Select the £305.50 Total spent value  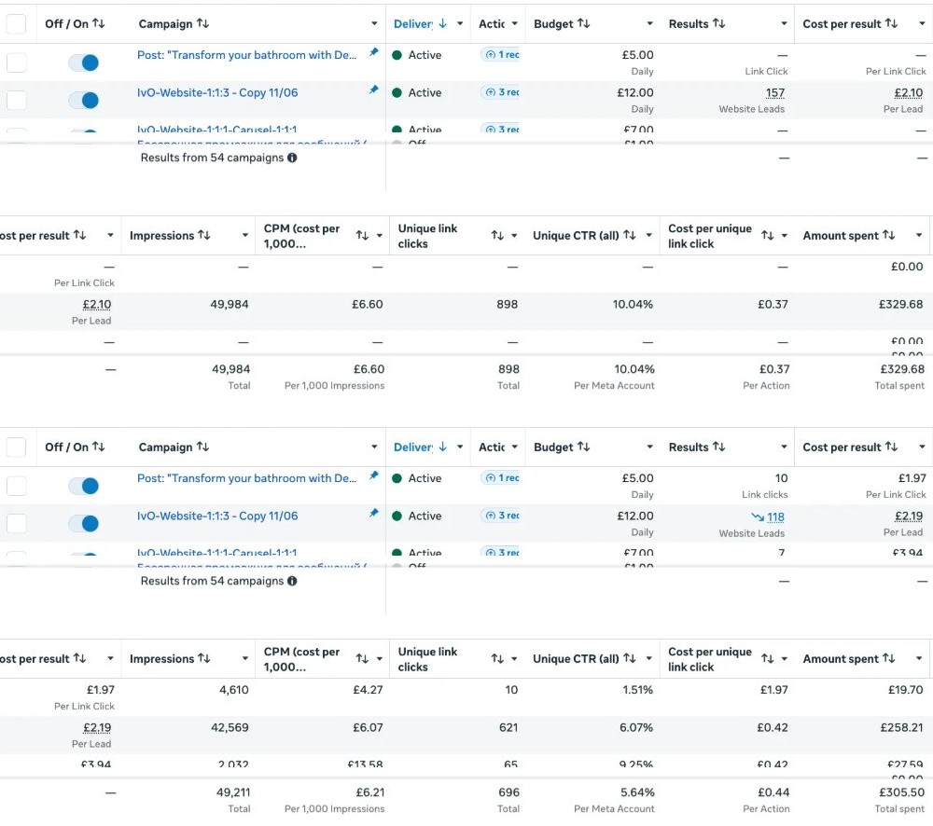[902, 792]
